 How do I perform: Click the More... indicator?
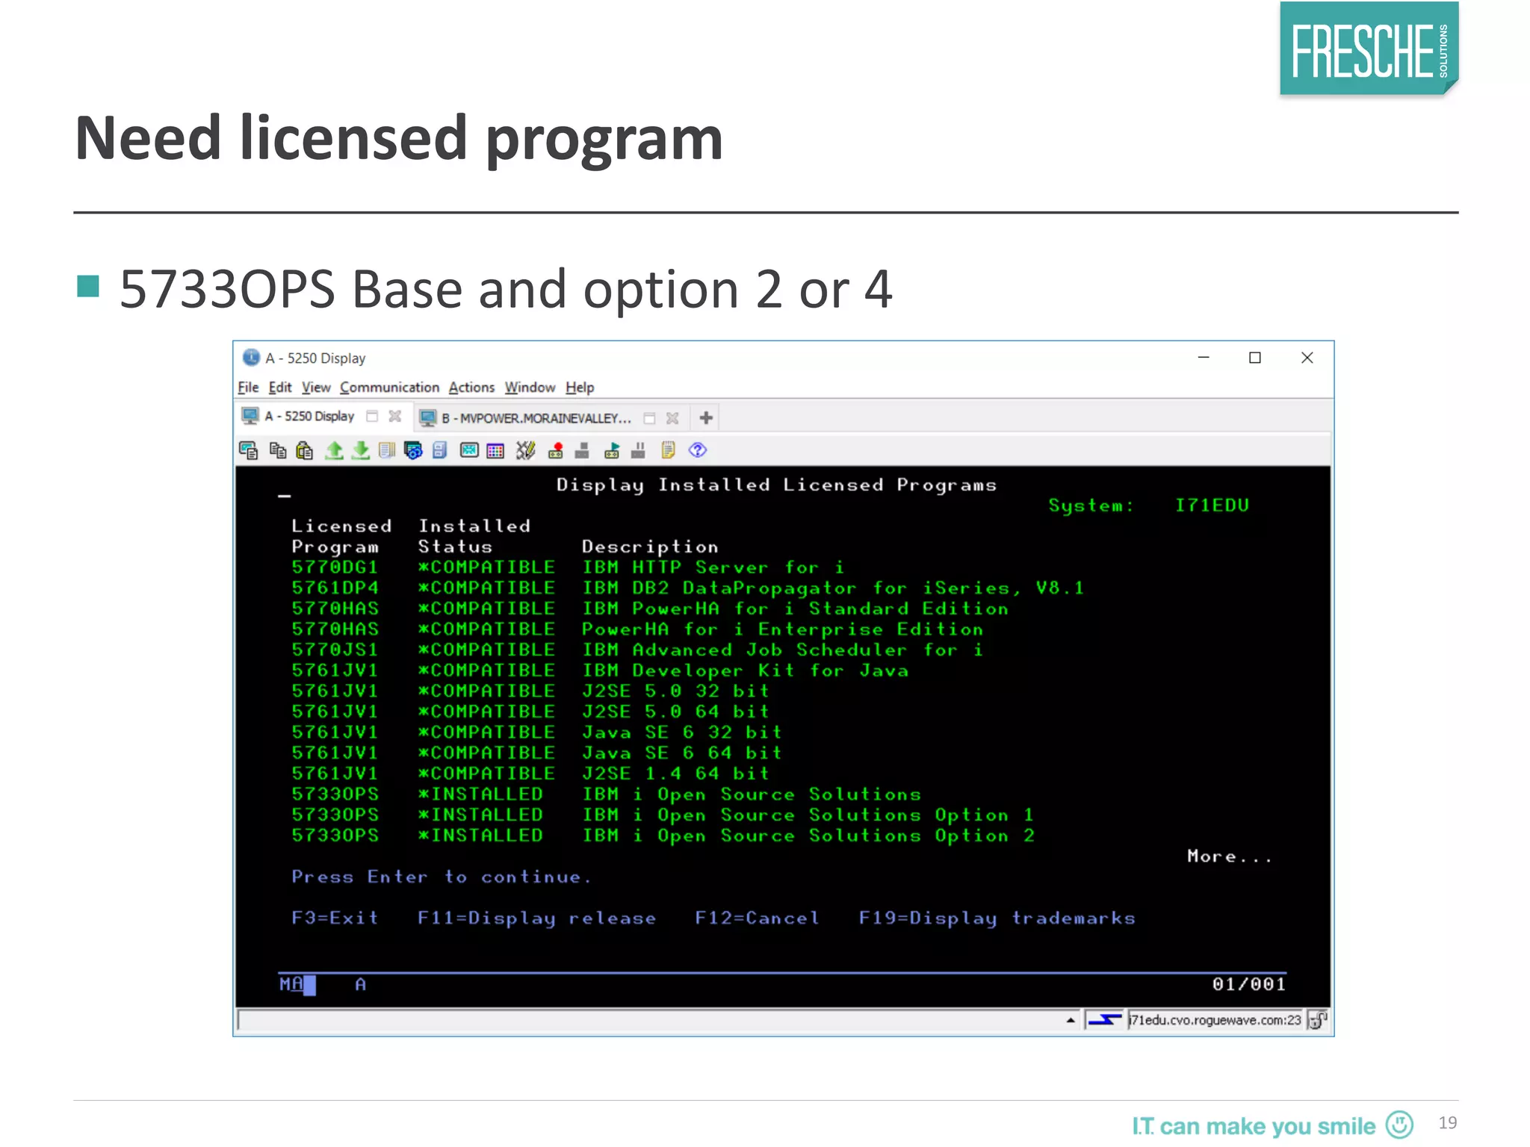tap(1229, 857)
